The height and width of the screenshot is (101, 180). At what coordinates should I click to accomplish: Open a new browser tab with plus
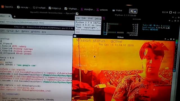(15, 17)
